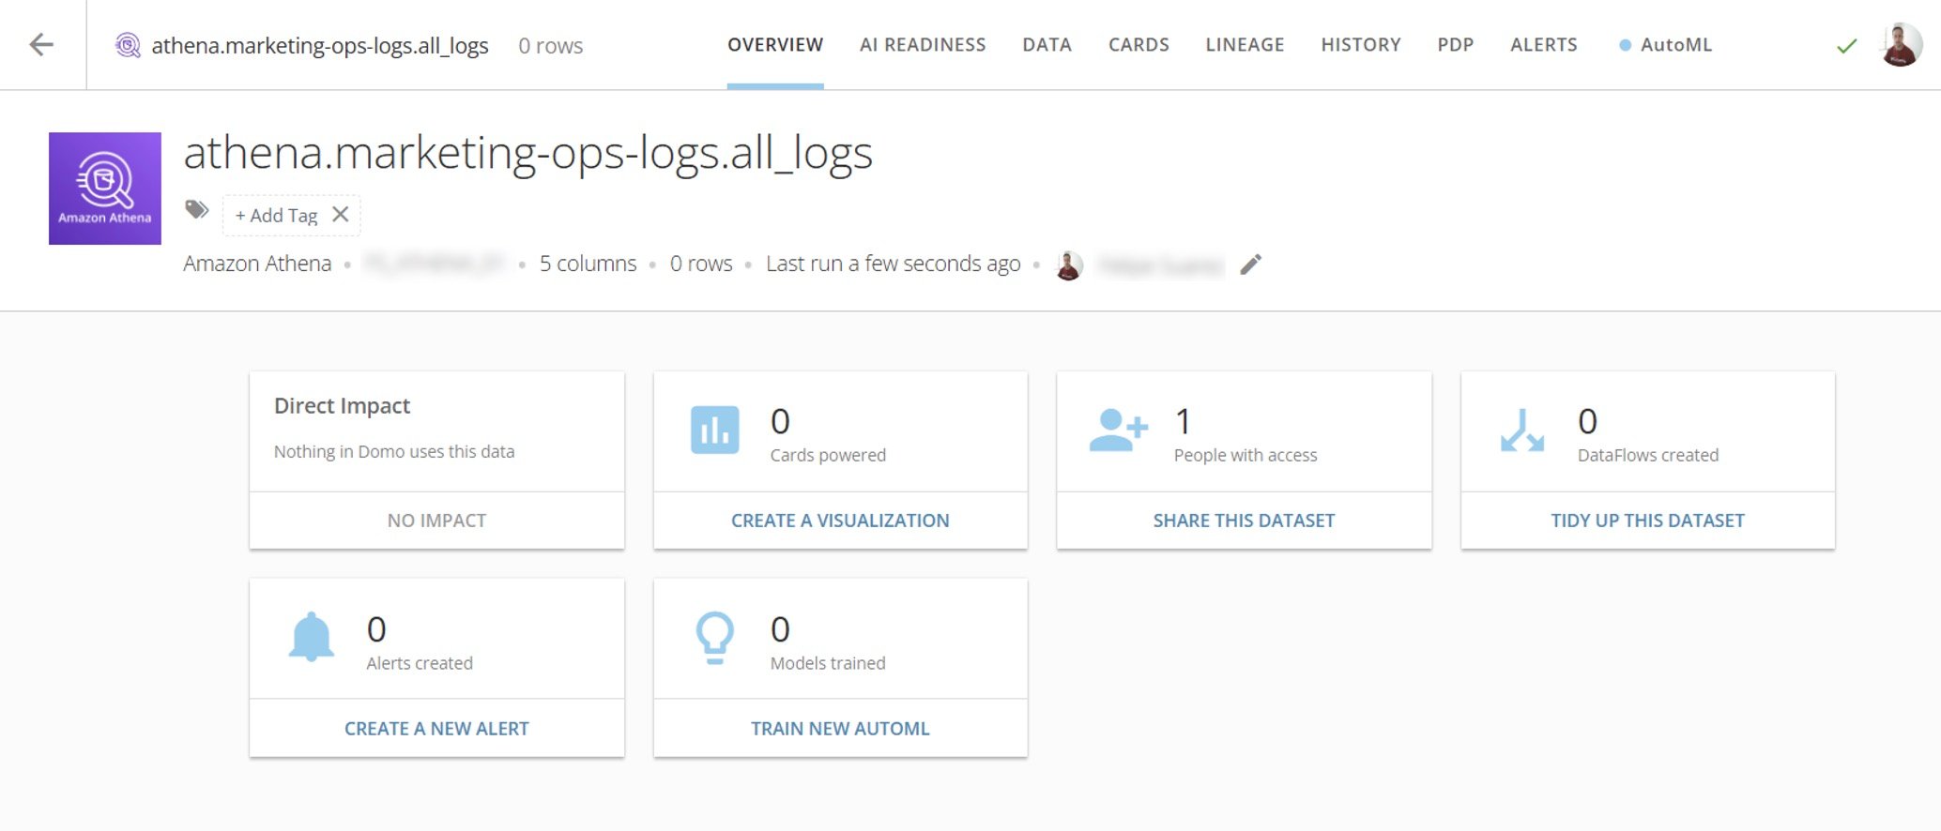1941x831 pixels.
Task: Click the owner avatar in dataset details
Action: point(1068,265)
